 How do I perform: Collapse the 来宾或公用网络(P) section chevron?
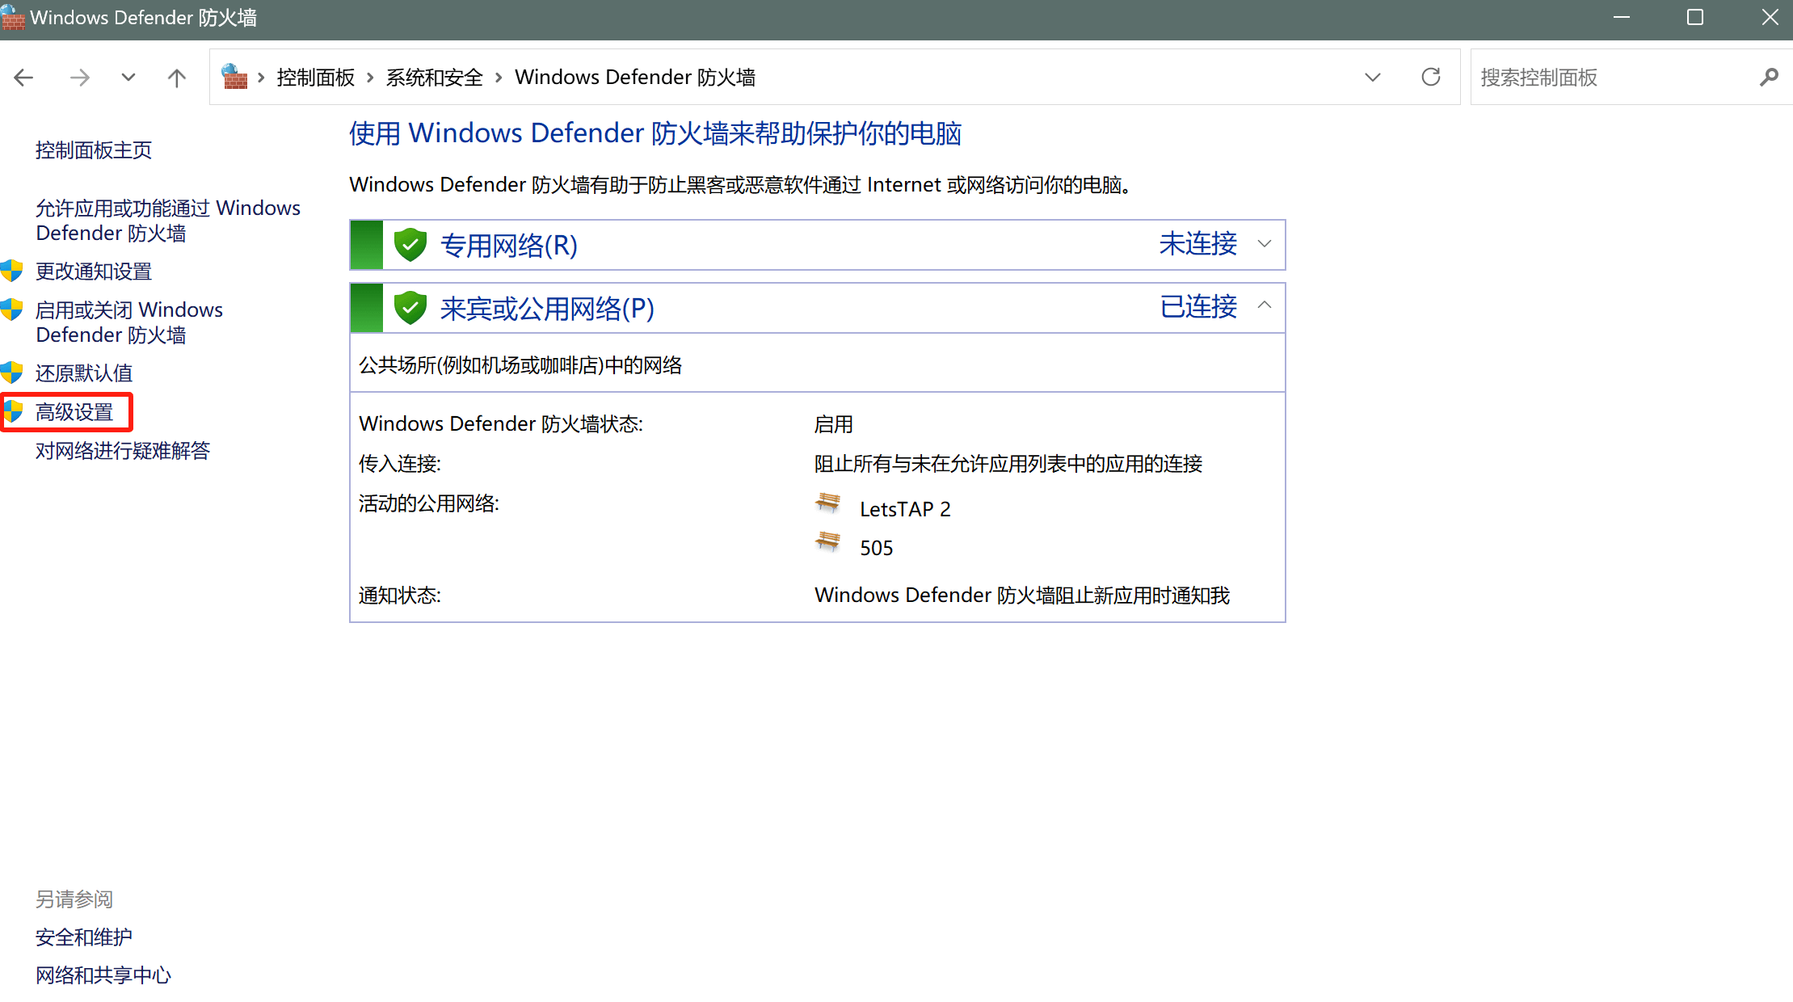pyautogui.click(x=1265, y=305)
